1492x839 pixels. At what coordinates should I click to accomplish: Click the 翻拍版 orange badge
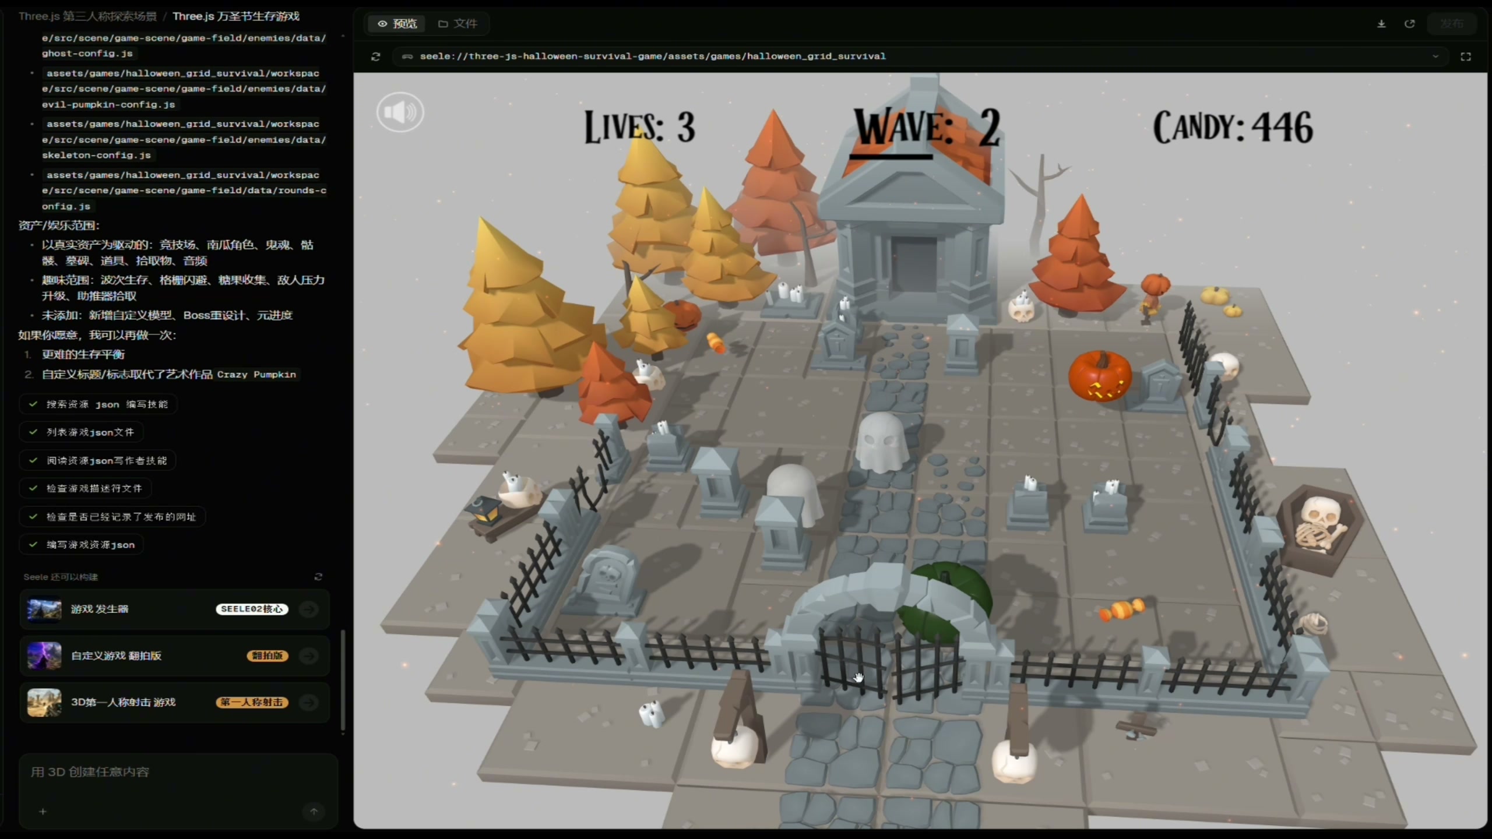(268, 655)
